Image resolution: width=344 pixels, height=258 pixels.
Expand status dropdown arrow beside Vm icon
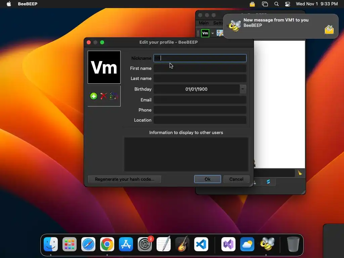click(x=213, y=33)
